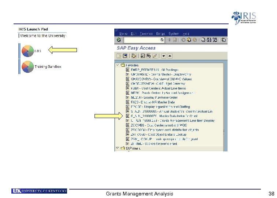277x198 pixels.
Task: Click the 'IRIS Launch Pad' heading
Action: [x=33, y=29]
